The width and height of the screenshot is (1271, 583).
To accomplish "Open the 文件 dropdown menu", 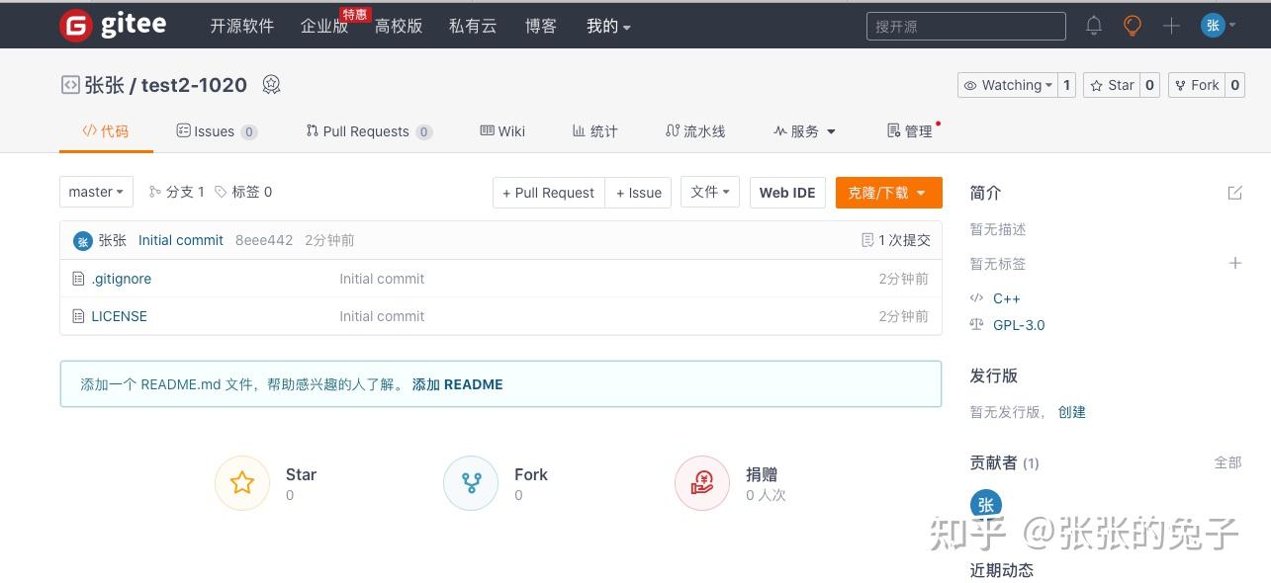I will [709, 193].
